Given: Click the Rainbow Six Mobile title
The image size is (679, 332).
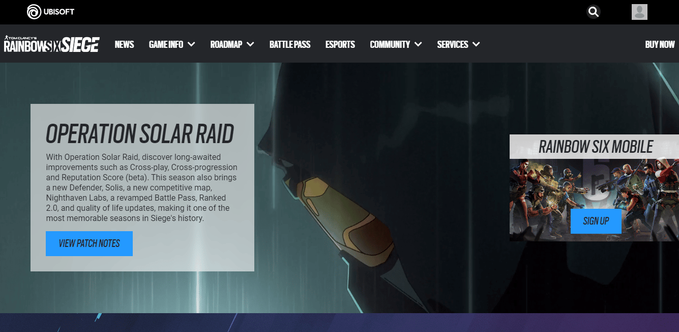Looking at the screenshot, I should pyautogui.click(x=596, y=147).
